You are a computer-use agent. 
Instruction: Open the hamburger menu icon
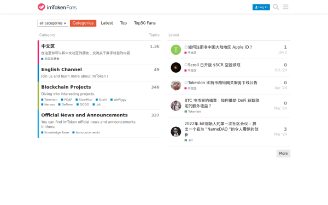pyautogui.click(x=285, y=7)
